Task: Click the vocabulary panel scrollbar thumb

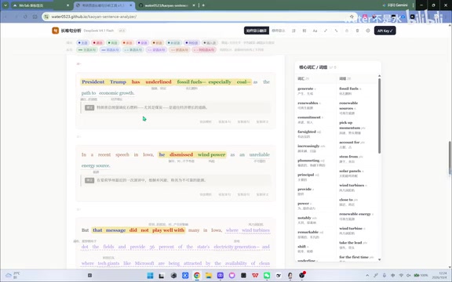Action: tap(379, 115)
